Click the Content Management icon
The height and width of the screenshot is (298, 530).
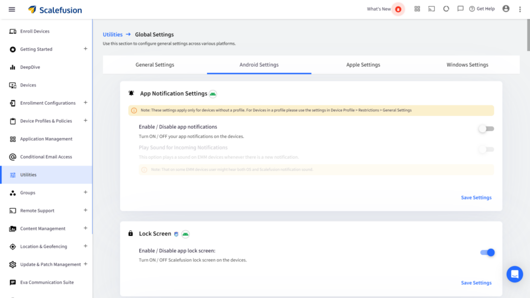[x=12, y=229]
